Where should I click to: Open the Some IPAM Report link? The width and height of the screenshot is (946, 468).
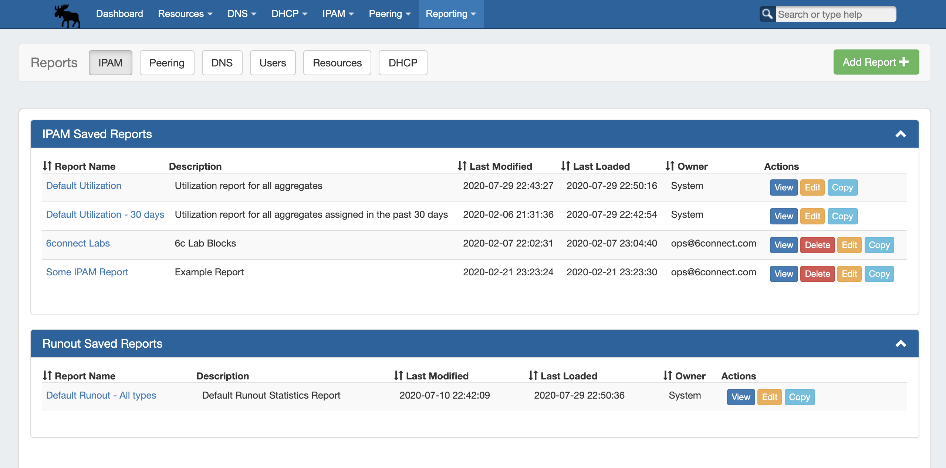[87, 272]
